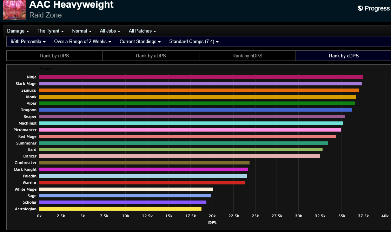Click the Ninja job label

tap(32, 77)
